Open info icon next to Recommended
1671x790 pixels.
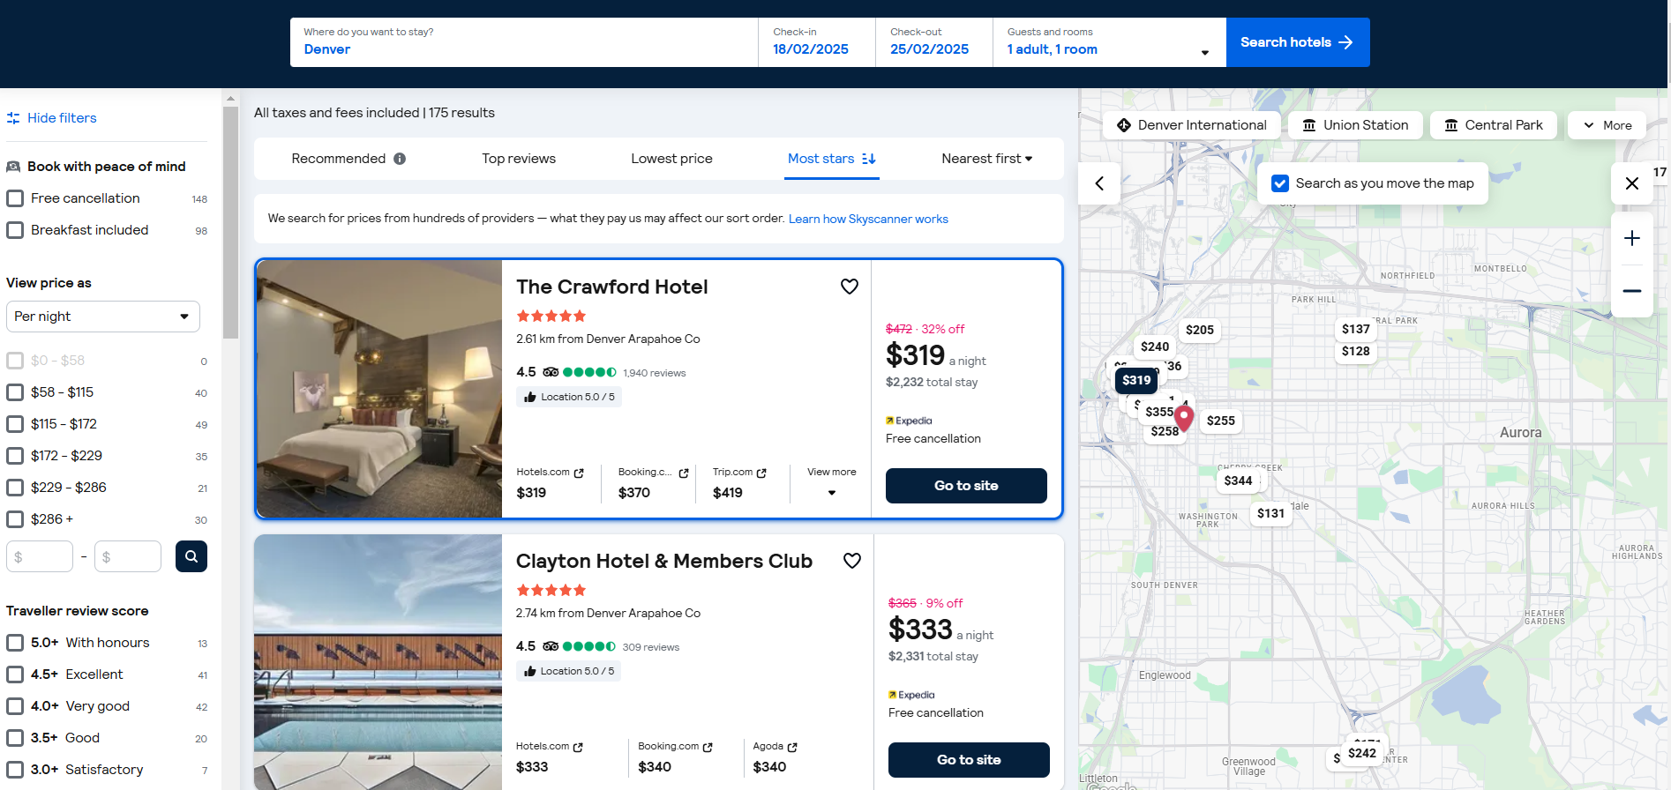(400, 159)
